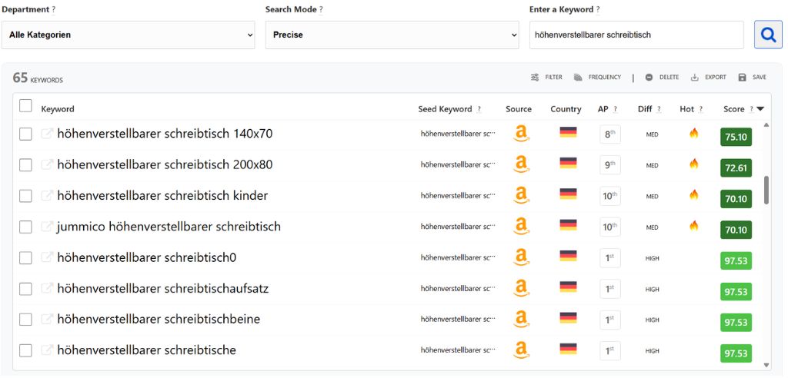Open the Department 'Alle Kategorien' dropdown

pyautogui.click(x=129, y=35)
